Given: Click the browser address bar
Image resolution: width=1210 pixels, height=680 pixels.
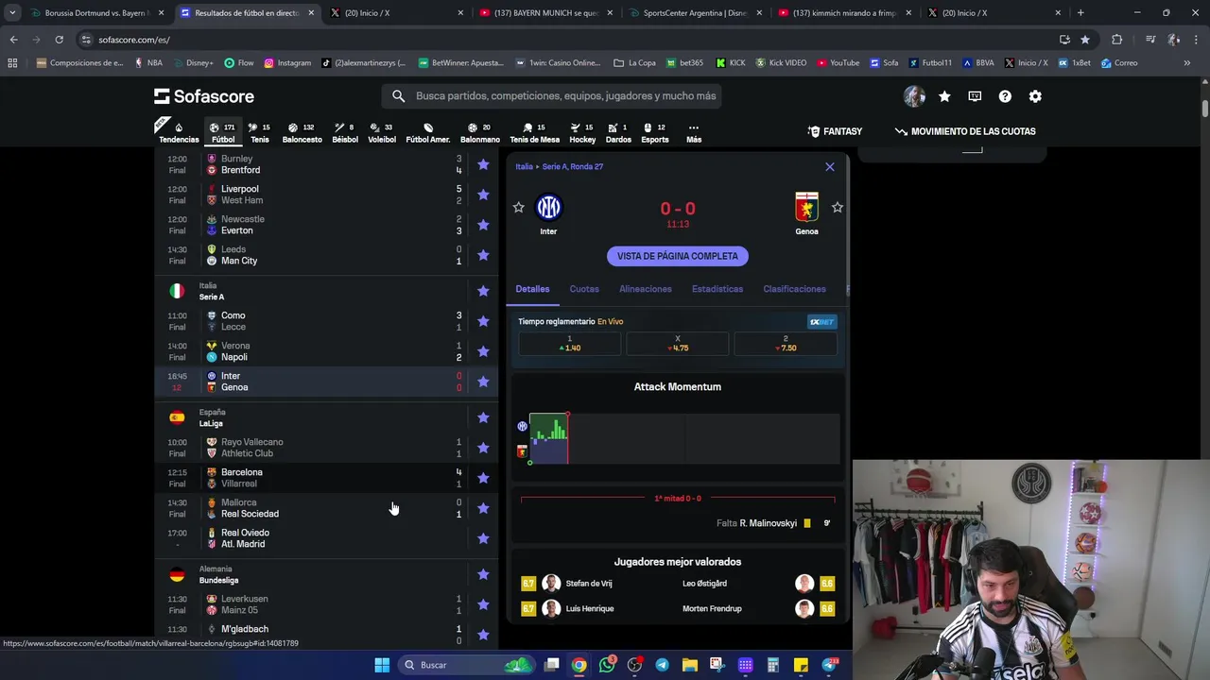Looking at the screenshot, I should [x=567, y=40].
